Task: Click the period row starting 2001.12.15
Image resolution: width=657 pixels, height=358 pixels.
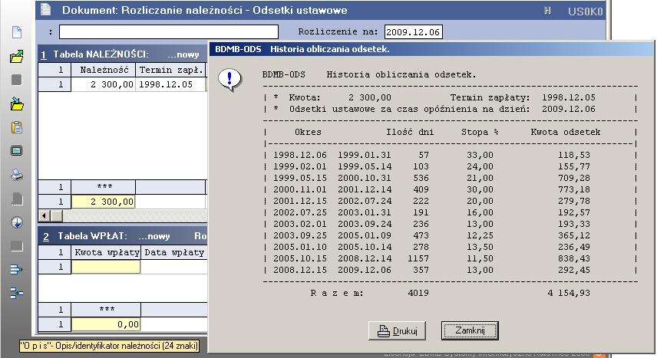Action: 451,201
